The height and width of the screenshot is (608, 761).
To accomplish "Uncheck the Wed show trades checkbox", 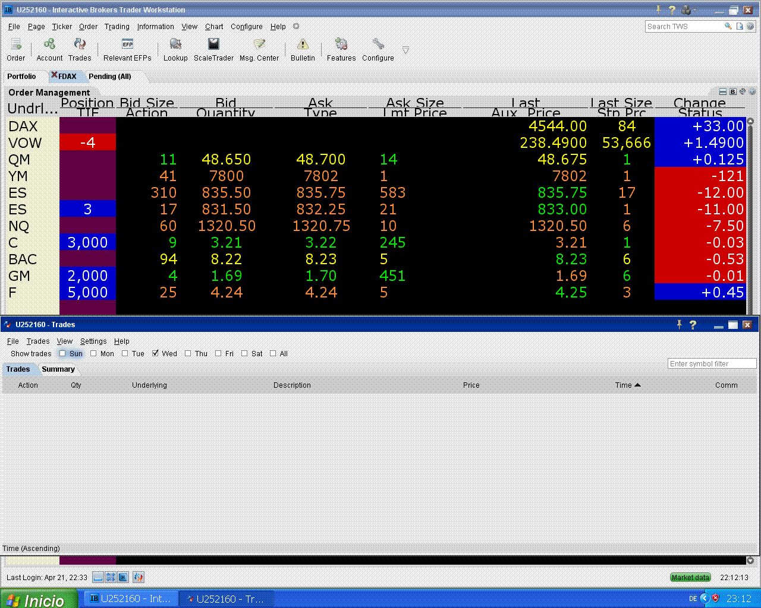I will click(x=155, y=353).
